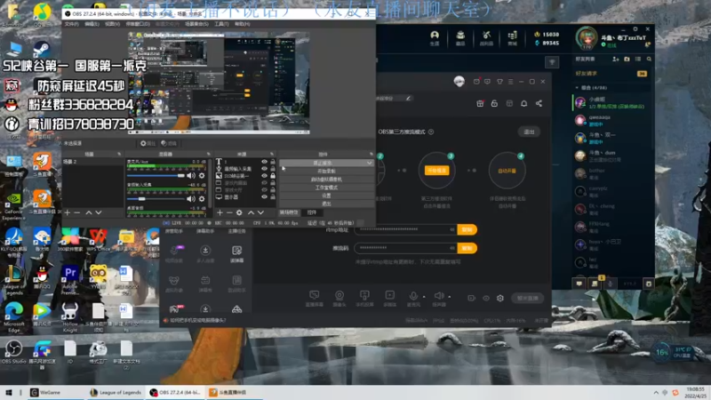Move scene up in OBS scenes panel
The height and width of the screenshot is (400, 711).
coord(89,212)
